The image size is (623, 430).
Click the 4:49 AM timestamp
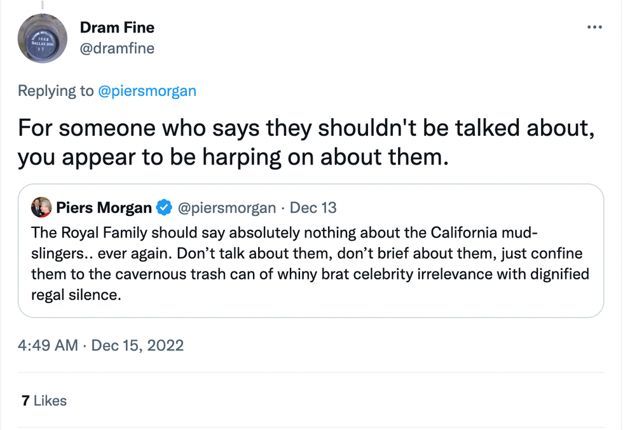[48, 346]
